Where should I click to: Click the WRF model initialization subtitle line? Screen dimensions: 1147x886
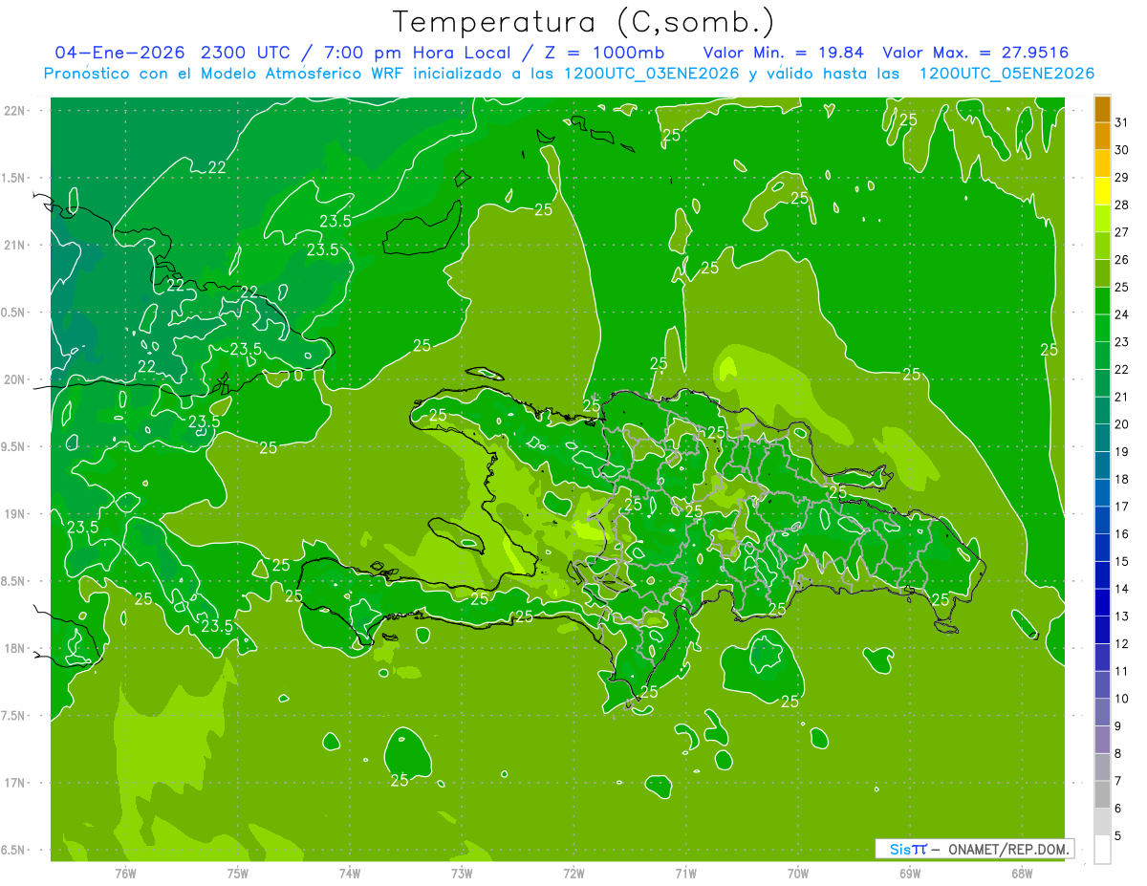569,74
